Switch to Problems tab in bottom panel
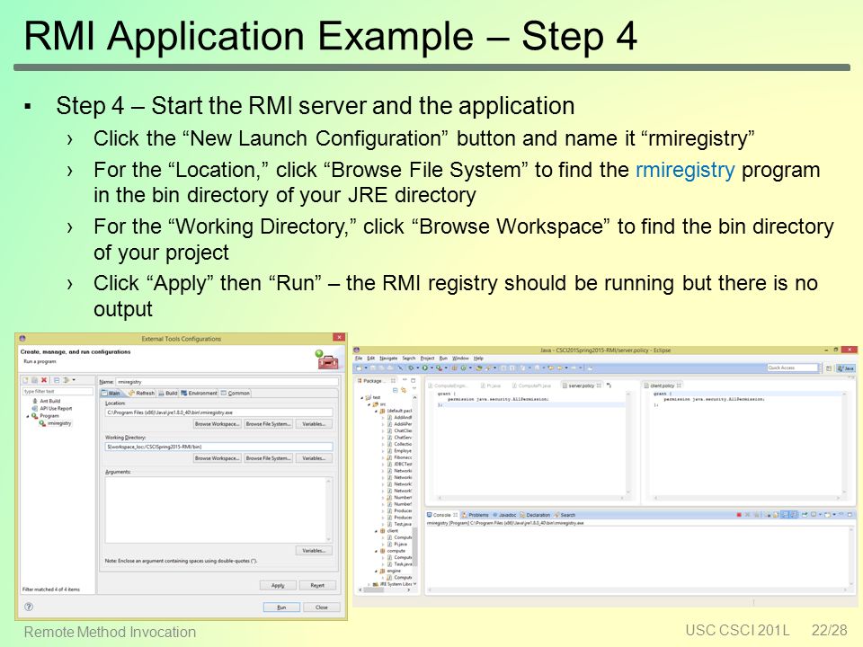This screenshot has width=863, height=647. tap(476, 515)
